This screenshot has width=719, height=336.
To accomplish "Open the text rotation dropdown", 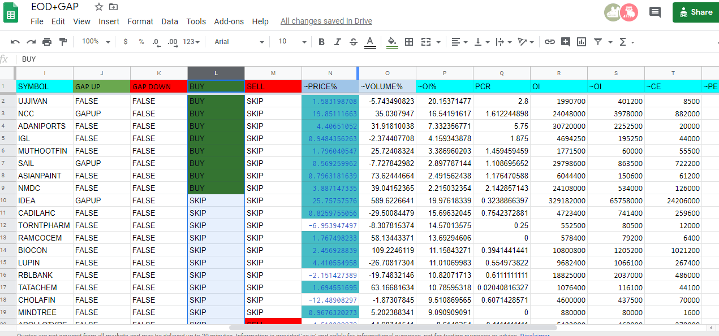I will [526, 42].
